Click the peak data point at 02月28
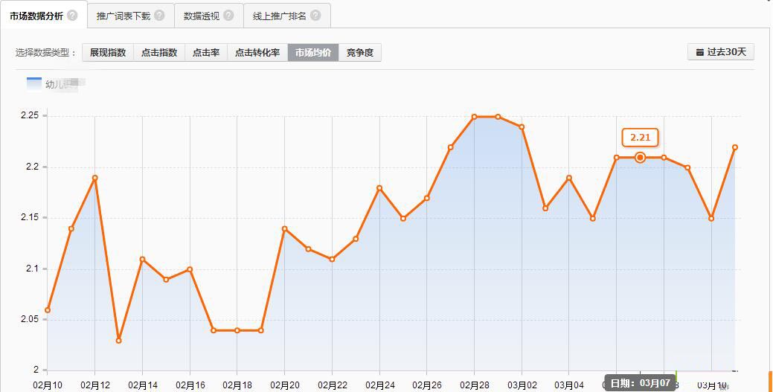This screenshot has height=392, width=773. 474,117
